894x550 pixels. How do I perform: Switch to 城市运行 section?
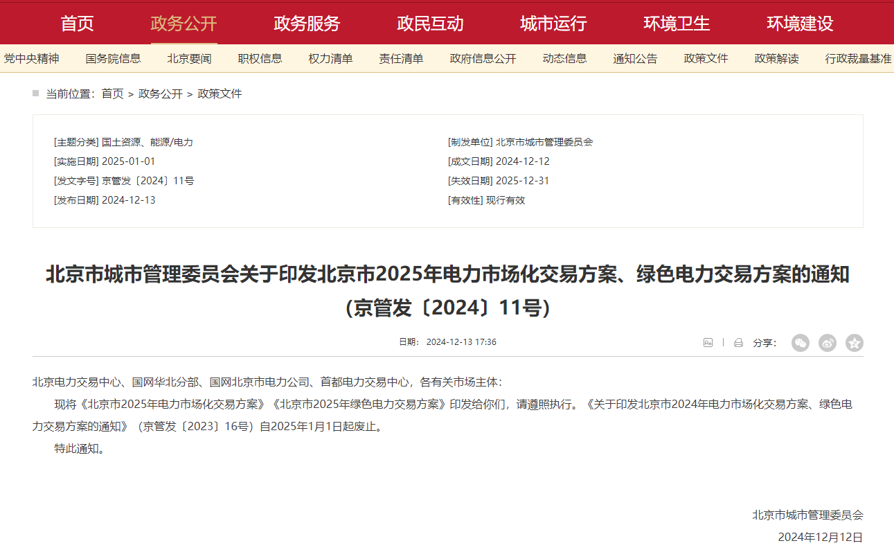pos(553,24)
